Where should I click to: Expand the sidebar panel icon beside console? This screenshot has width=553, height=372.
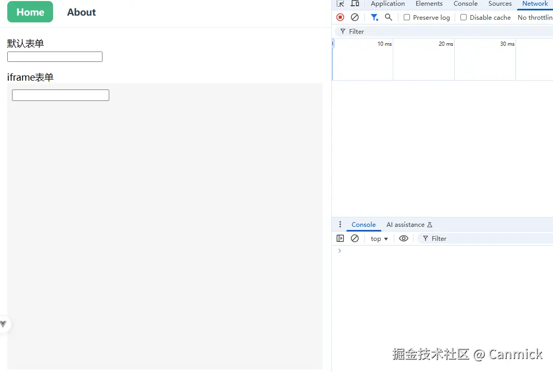(340, 238)
